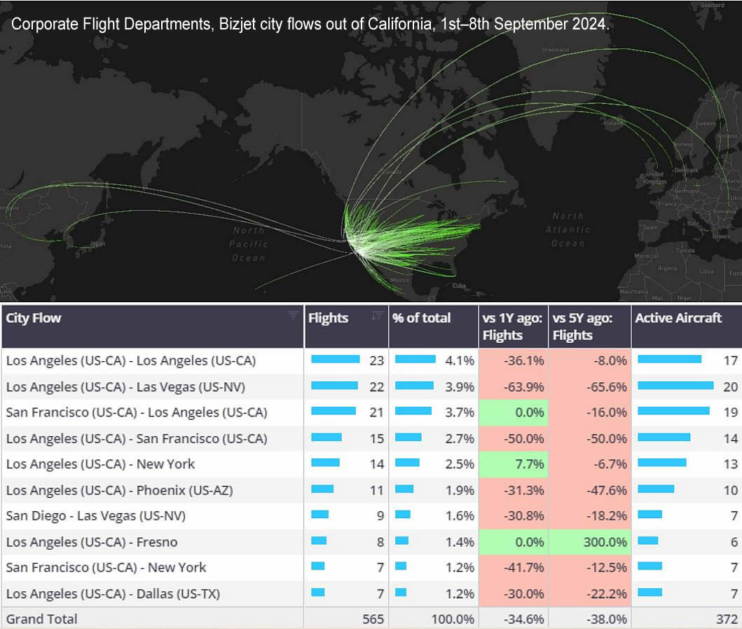
Task: Click the sort icon in Flights header
Action: [378, 316]
